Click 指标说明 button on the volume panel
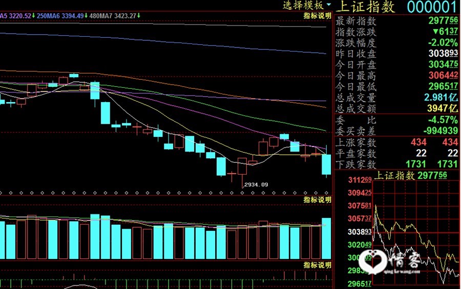The image size is (461, 289). (317, 200)
